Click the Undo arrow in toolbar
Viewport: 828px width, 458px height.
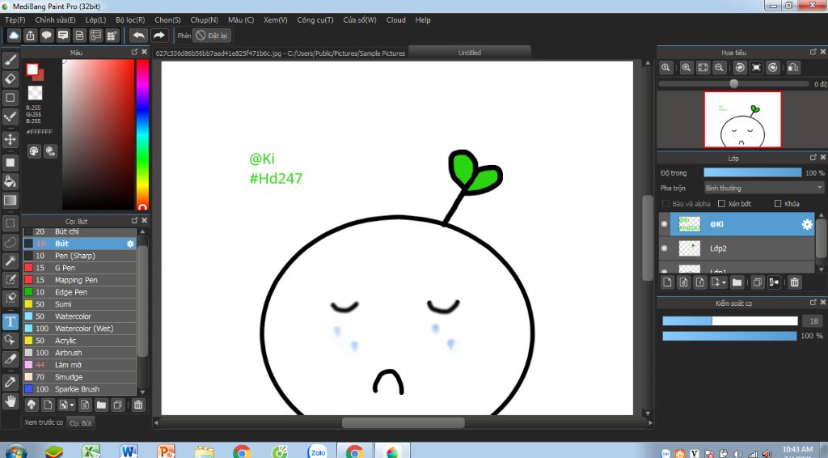139,36
